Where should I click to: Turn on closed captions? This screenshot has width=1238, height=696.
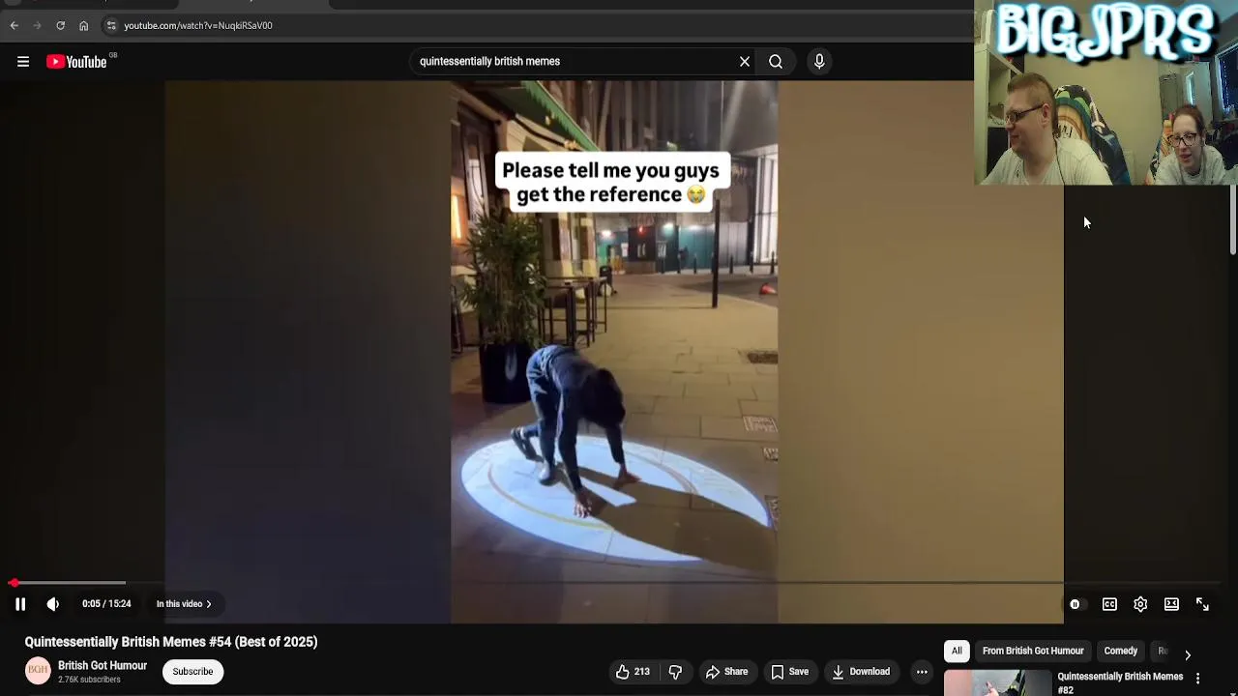pyautogui.click(x=1109, y=604)
